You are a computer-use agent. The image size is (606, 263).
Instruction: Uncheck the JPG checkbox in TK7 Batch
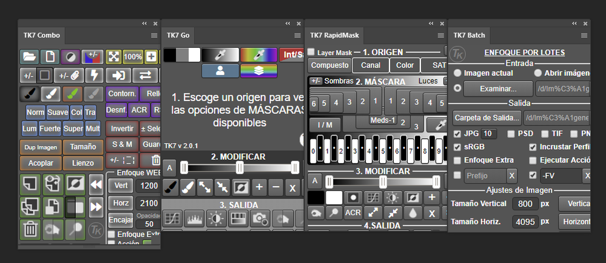(x=457, y=134)
